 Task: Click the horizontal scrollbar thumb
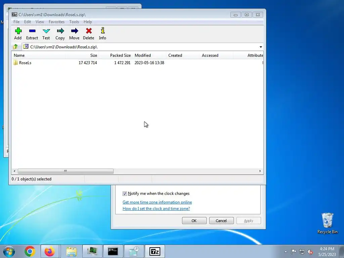tap(66, 171)
